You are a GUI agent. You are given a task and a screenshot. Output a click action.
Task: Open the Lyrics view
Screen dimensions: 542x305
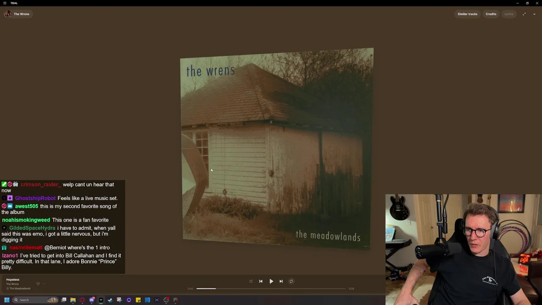click(509, 14)
